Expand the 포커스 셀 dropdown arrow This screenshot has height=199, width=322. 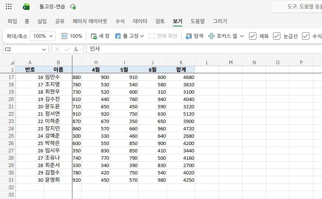pos(242,36)
